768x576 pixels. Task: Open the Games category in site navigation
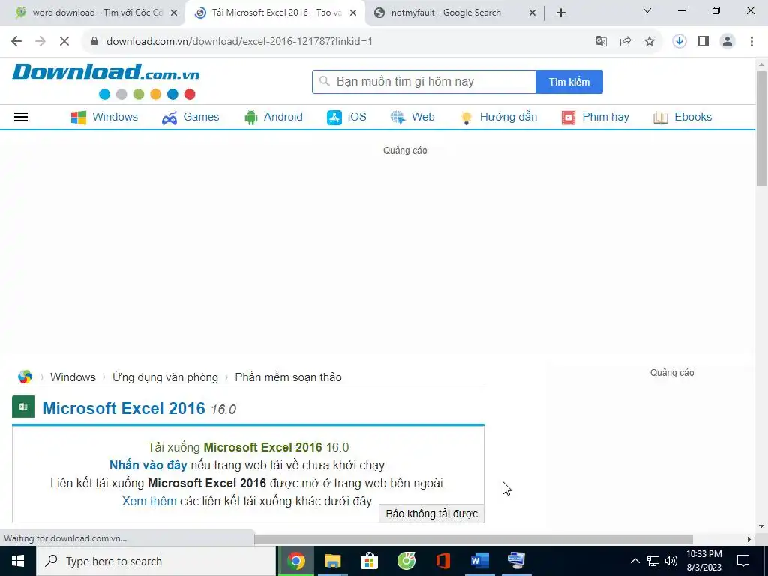pos(190,117)
